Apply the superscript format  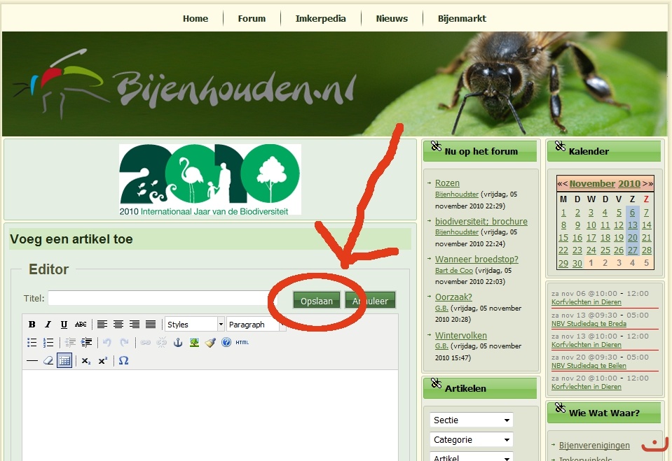click(103, 361)
